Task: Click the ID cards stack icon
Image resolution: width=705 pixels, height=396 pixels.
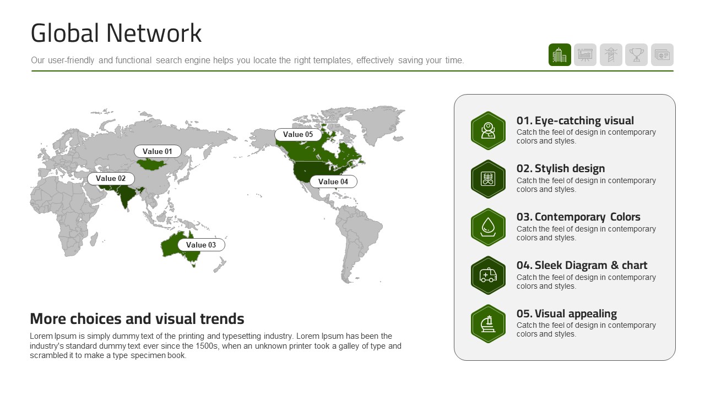Action: (662, 55)
